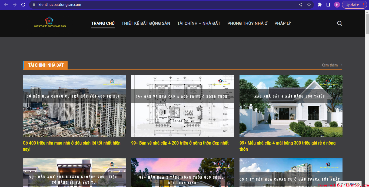Share this page using the share icon
Image resolution: width=369 pixels, height=187 pixels.
click(x=300, y=5)
